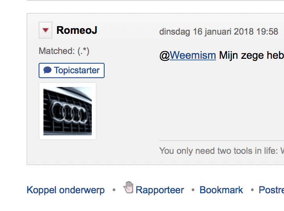Click the bullet separator before Bookmark
Viewport: 284px width, 211px height.
click(193, 190)
